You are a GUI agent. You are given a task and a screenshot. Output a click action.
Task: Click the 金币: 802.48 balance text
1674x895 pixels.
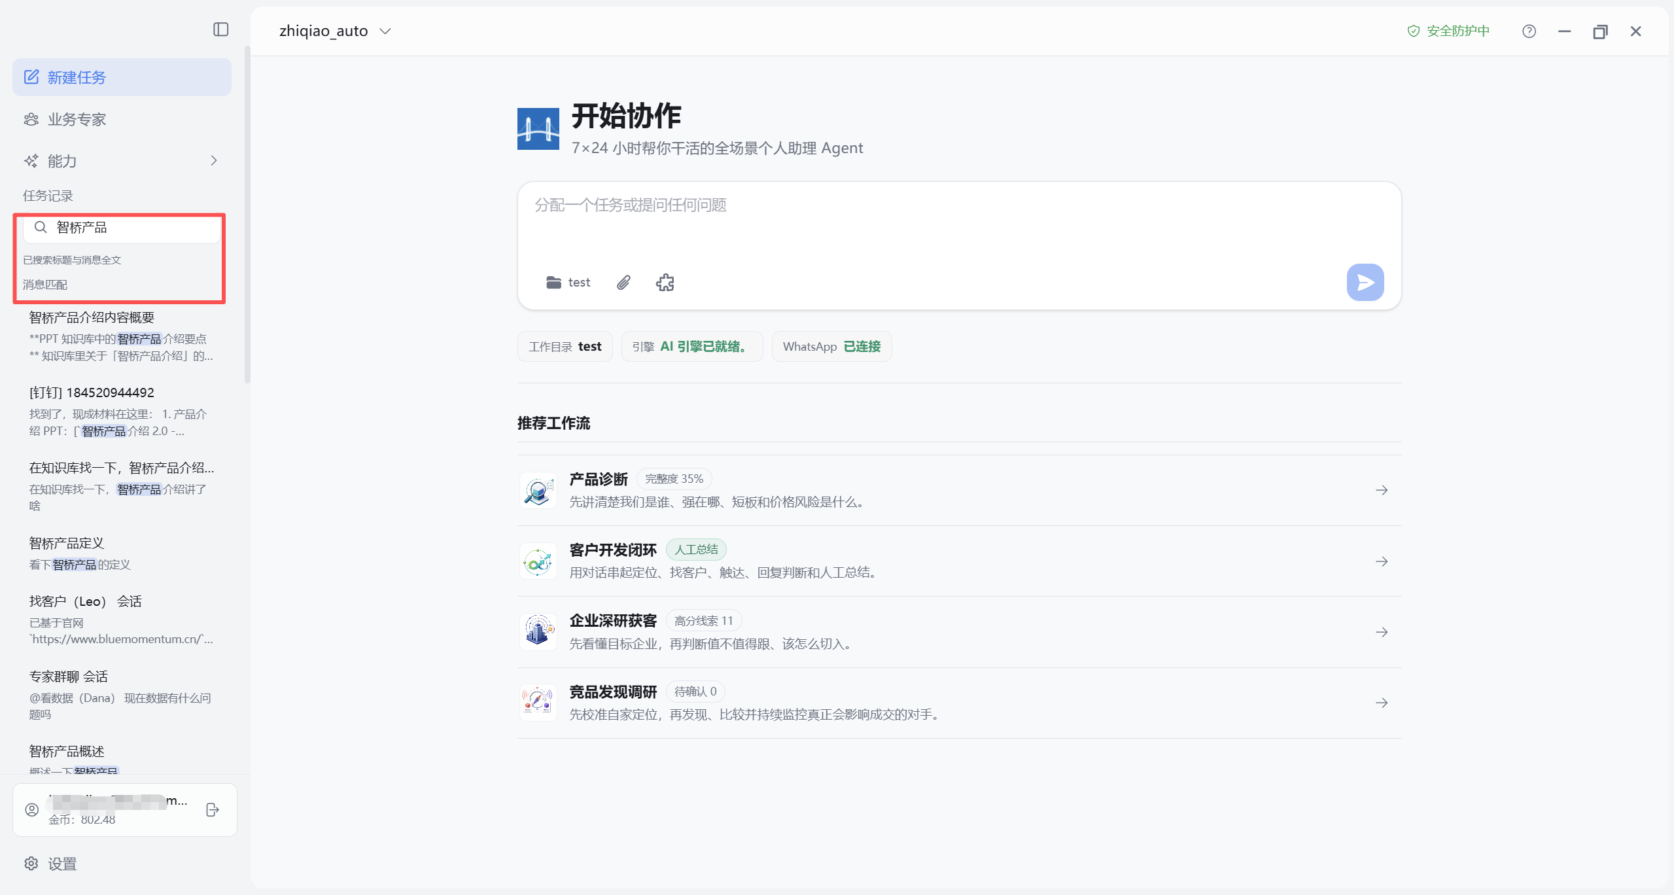coord(82,820)
